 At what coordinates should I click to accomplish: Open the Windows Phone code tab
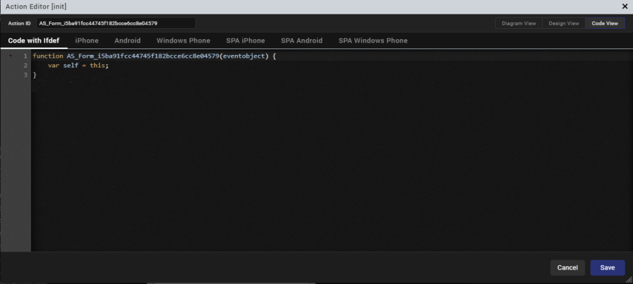coord(183,41)
